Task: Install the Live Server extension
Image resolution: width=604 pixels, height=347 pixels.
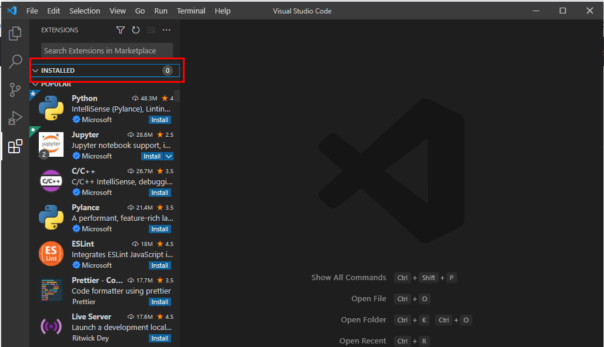Action: coord(160,338)
